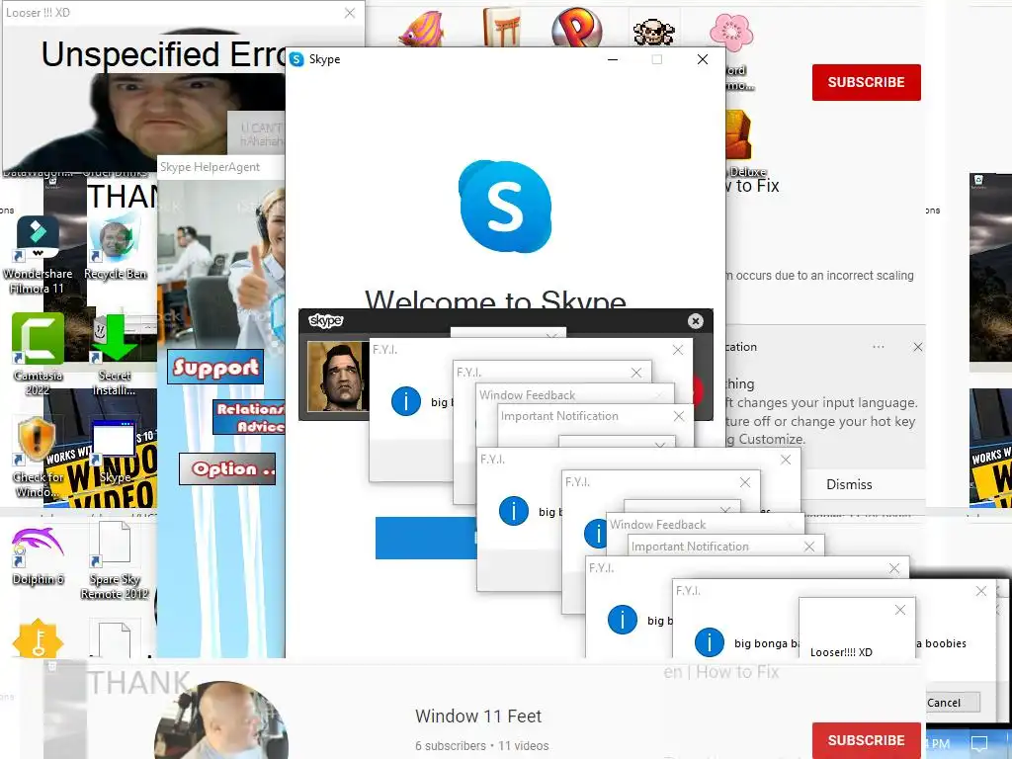Click the Skype title bar app icon
1012x759 pixels.
click(296, 59)
